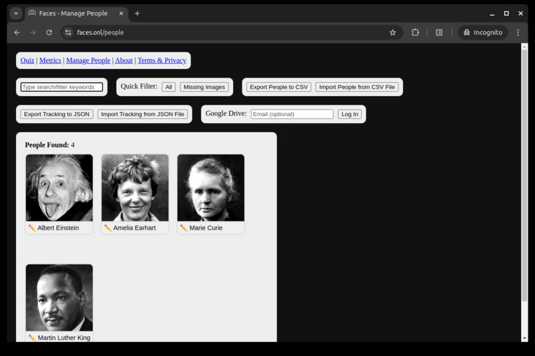Open Terms & Privacy link

pos(162,60)
